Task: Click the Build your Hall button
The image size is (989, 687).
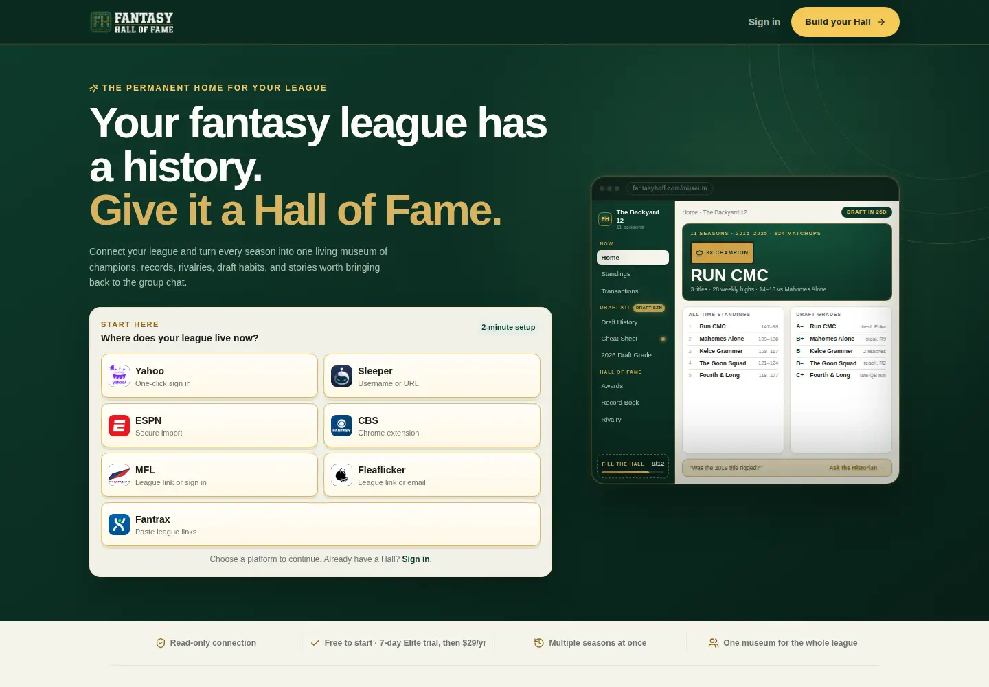Action: [x=845, y=22]
